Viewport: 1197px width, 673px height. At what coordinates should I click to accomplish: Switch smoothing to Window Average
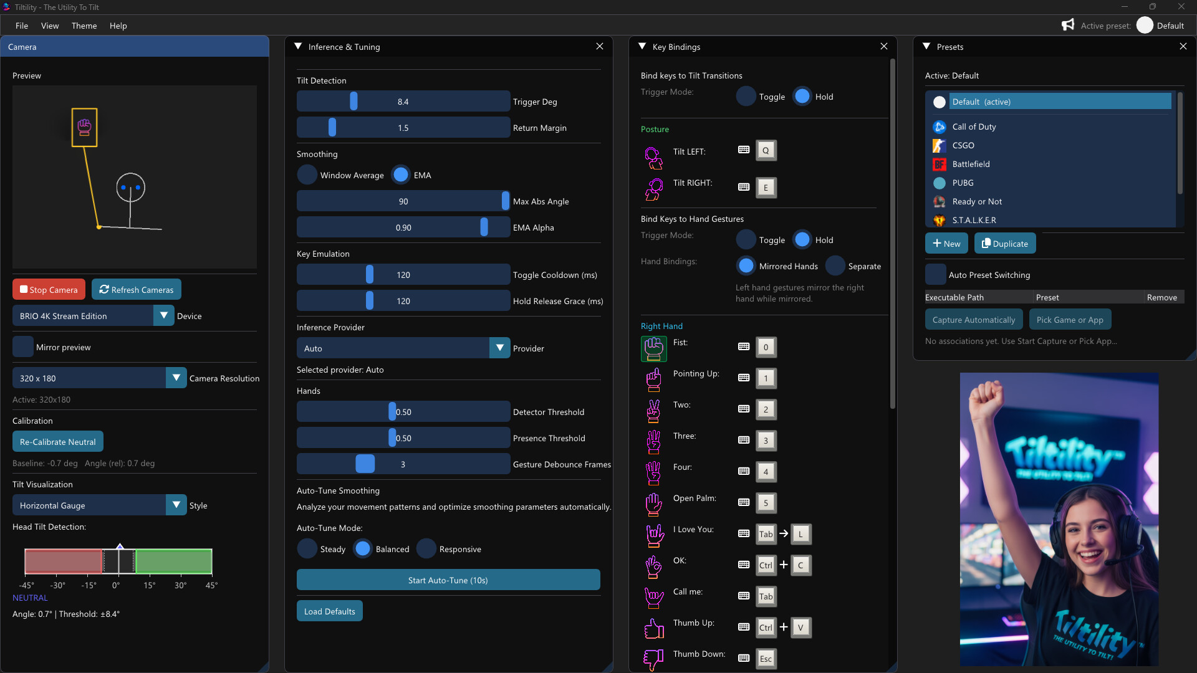(307, 174)
